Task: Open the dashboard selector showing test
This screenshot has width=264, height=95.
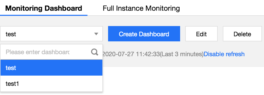Action: tap(51, 34)
